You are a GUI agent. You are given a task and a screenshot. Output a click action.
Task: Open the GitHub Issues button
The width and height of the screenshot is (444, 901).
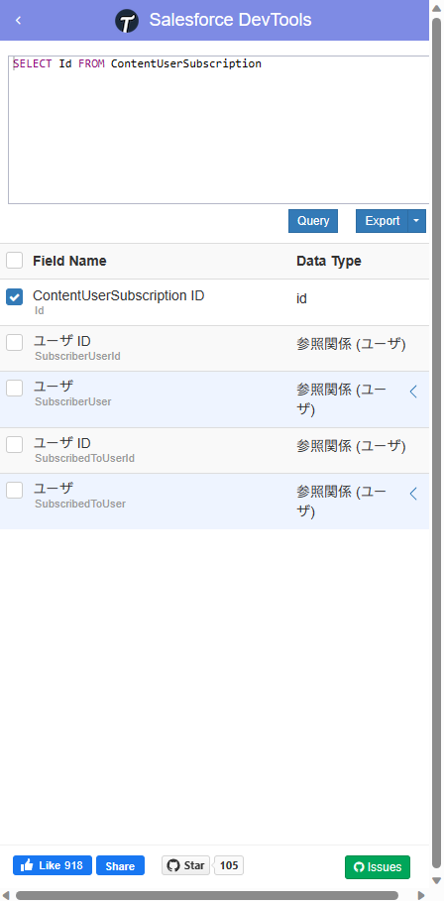[x=378, y=867]
